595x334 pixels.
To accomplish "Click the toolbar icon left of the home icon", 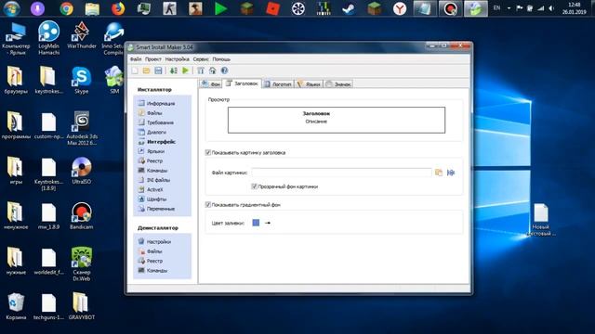I will tap(201, 71).
